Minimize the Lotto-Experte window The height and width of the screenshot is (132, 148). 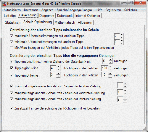click(124, 3)
